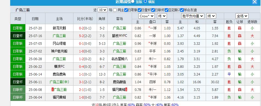Click the 比分(半场) column header
Screen dimensions: 261x106
85,19
